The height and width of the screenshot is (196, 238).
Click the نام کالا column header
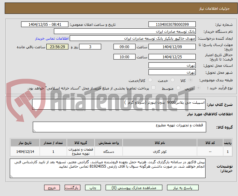pyautogui.click(x=160, y=143)
